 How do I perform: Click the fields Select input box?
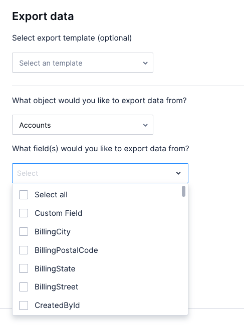click(x=100, y=173)
